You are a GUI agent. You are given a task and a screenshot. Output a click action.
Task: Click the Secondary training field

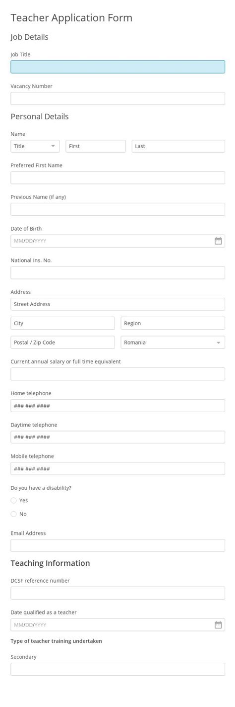[118, 669]
